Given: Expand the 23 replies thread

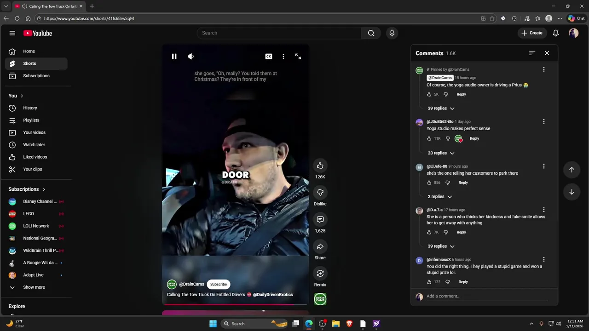Looking at the screenshot, I should (441, 153).
